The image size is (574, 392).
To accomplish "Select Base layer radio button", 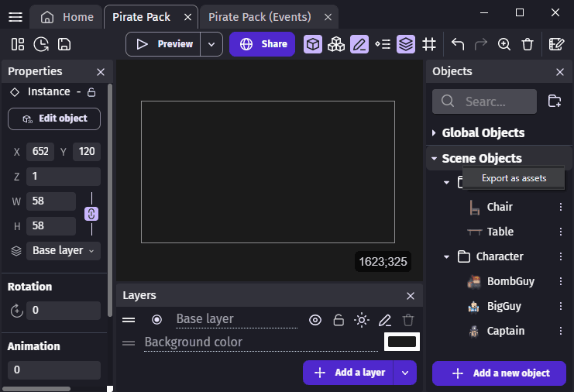I will [156, 320].
